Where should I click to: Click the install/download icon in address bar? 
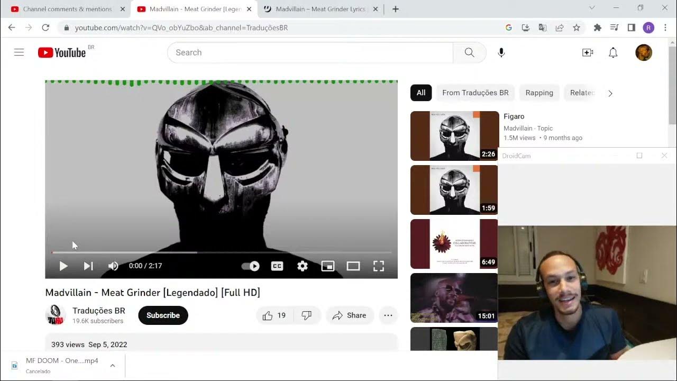click(526, 28)
